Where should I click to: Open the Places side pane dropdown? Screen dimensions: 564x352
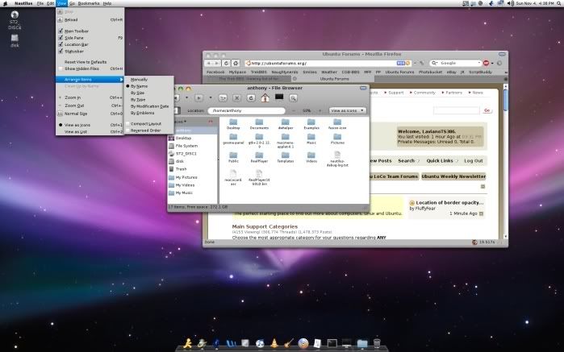click(x=180, y=122)
